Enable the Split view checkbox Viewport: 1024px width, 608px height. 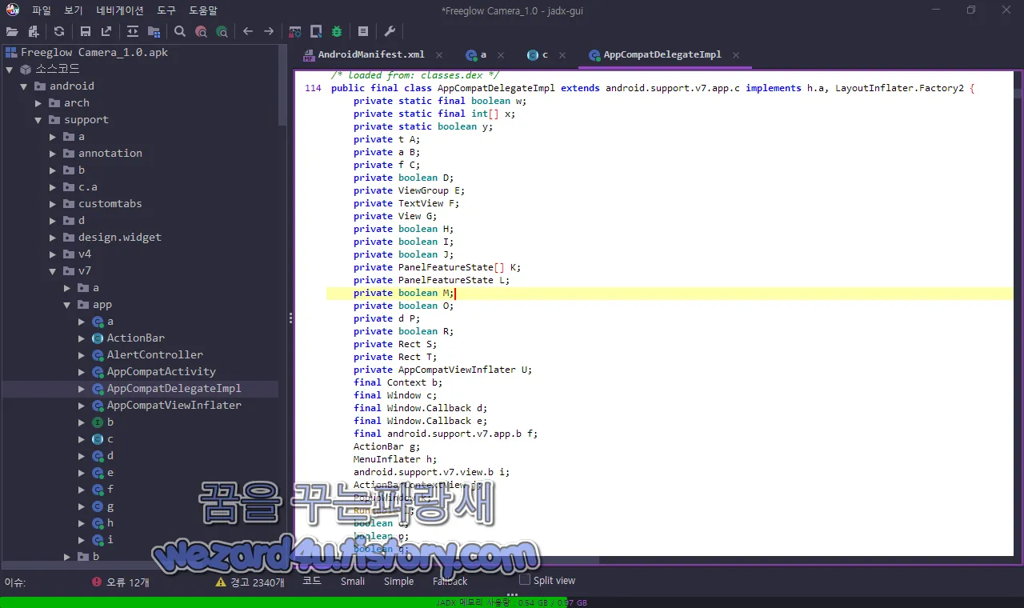coord(525,579)
